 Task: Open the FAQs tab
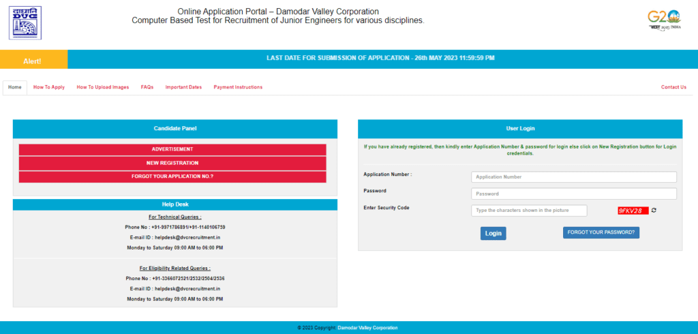[x=147, y=87]
